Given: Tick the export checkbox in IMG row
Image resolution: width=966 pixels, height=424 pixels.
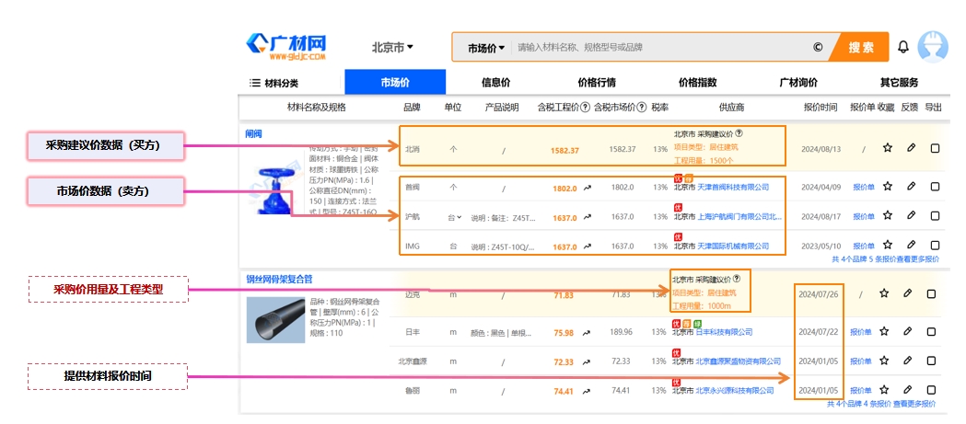Looking at the screenshot, I should pyautogui.click(x=935, y=246).
